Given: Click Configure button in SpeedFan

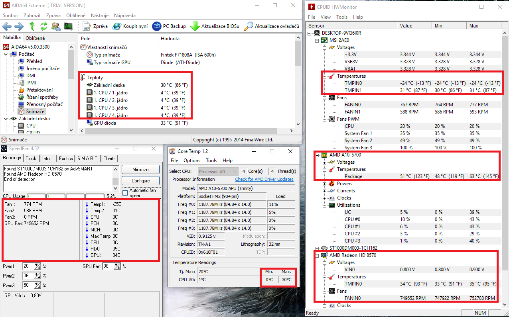Looking at the screenshot, I should coord(140,181).
